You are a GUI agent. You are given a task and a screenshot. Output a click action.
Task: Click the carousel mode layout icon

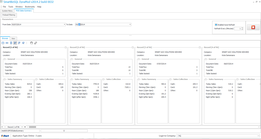pyautogui.click(x=23, y=43)
